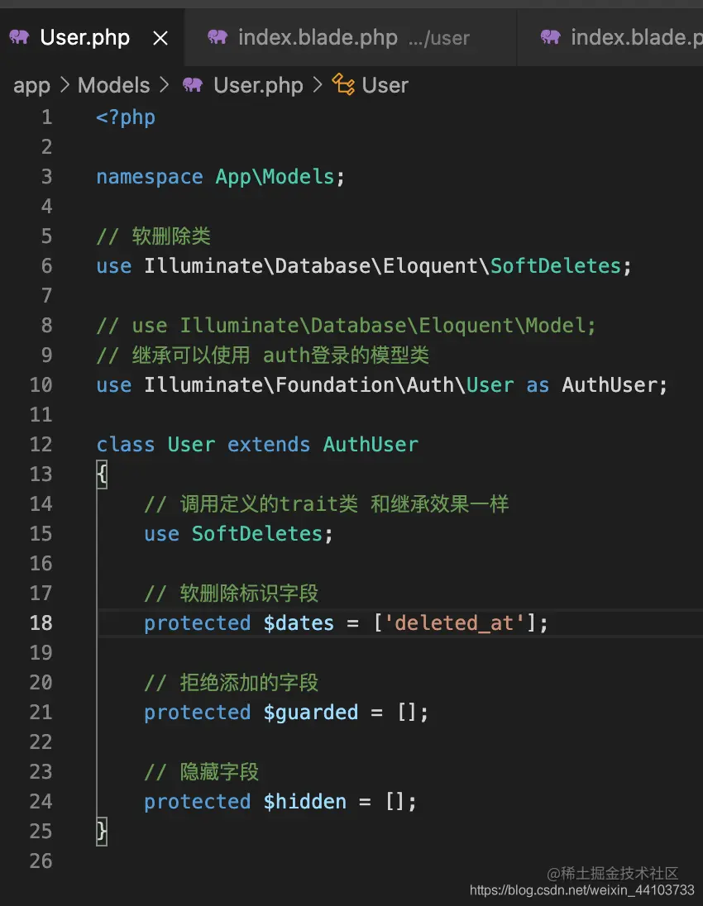The image size is (703, 906).
Task: Select 'app' in the breadcrumb path
Action: (31, 85)
